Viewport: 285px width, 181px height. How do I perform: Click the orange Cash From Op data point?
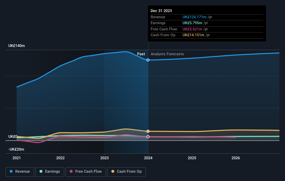(x=148, y=131)
